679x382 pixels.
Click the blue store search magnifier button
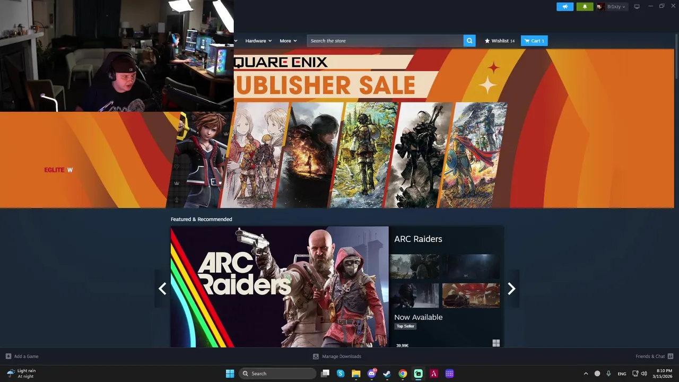[469, 41]
